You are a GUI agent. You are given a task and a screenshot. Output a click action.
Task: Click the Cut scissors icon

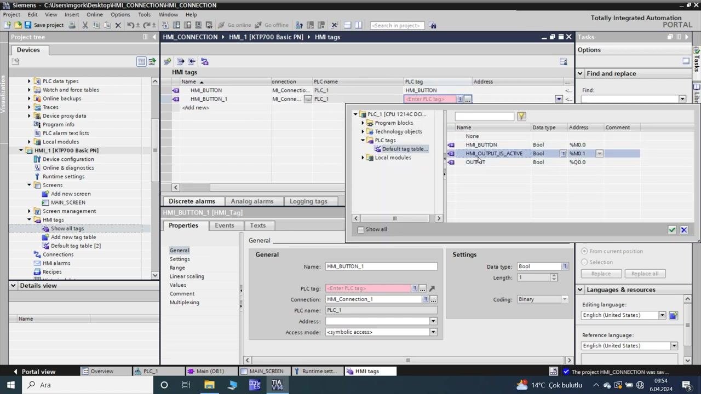pyautogui.click(x=85, y=25)
